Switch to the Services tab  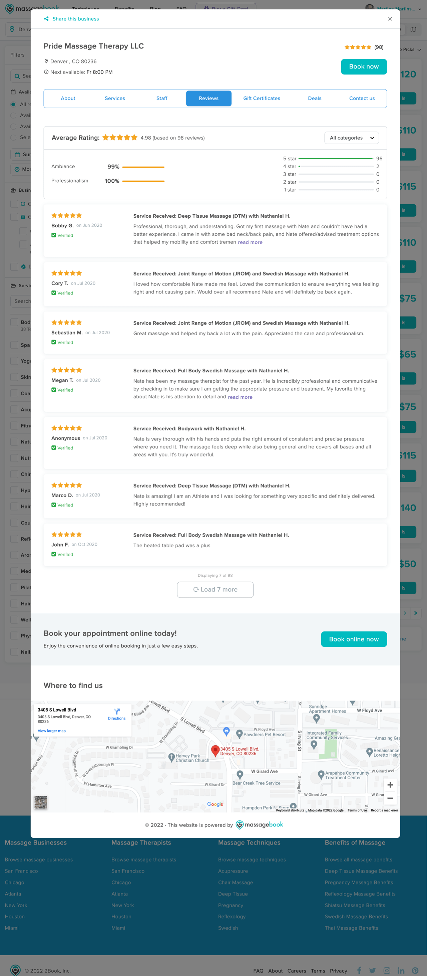pyautogui.click(x=115, y=99)
